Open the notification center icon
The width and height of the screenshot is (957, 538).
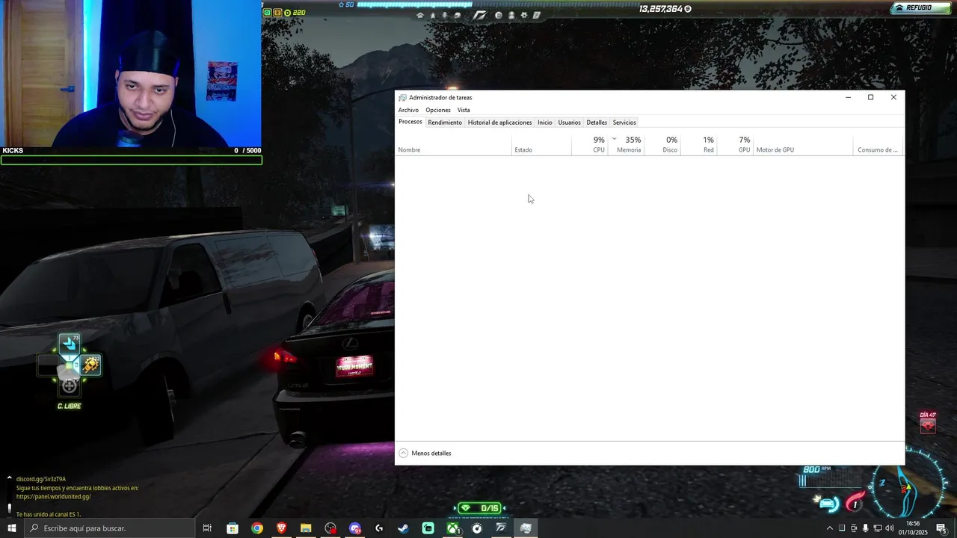coord(941,528)
